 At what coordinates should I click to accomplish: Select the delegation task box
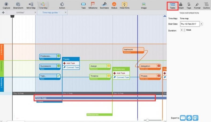pyautogui.click(x=150, y=67)
